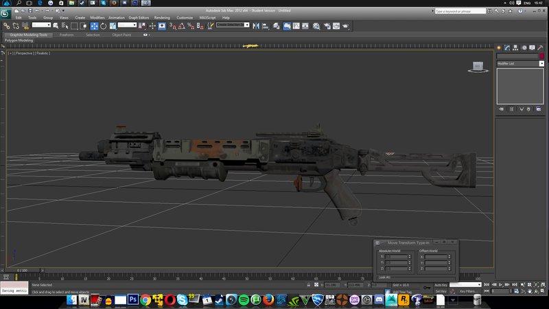549x309 pixels.
Task: Open Key Filters settings
Action: [469, 291]
